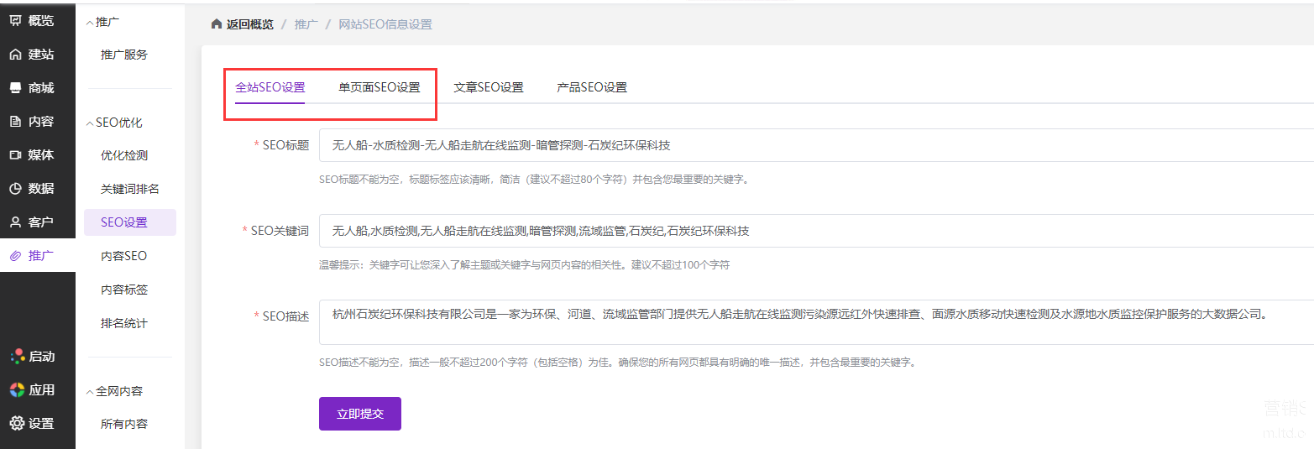Switch to the 单页面SEO设置 tab
This screenshot has height=449, width=1314.
[x=379, y=87]
